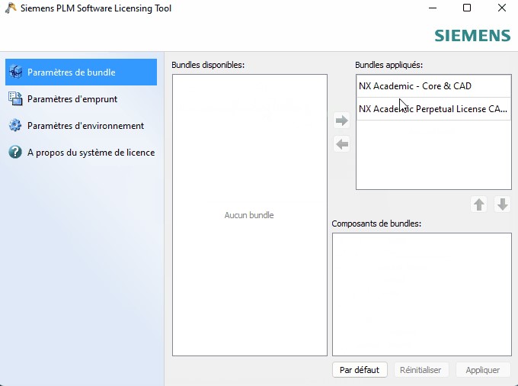Image resolution: width=518 pixels, height=386 pixels.
Task: Open Paramètres d'emprunt section
Action: click(81, 99)
